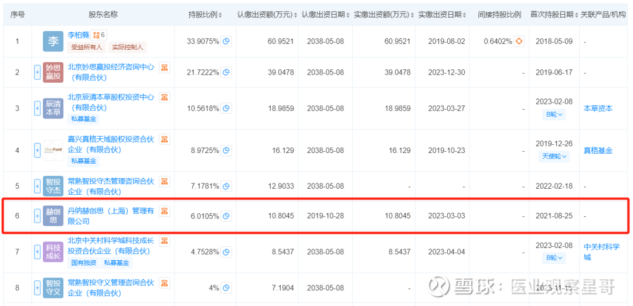The height and width of the screenshot is (306, 633).
Task: Open the B轮 dropdown in row 3
Action: coord(554,114)
